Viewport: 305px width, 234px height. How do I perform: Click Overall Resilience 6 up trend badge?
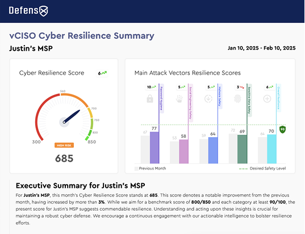pyautogui.click(x=270, y=87)
